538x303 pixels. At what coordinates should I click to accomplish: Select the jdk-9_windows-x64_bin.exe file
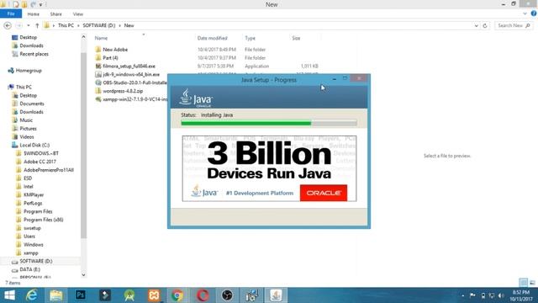[131, 74]
